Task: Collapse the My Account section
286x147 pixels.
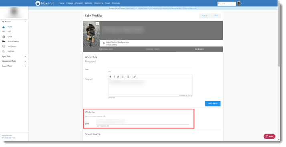Action: [x=25, y=22]
